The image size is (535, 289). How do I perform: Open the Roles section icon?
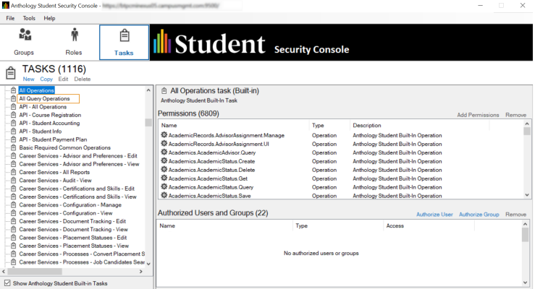coord(75,35)
